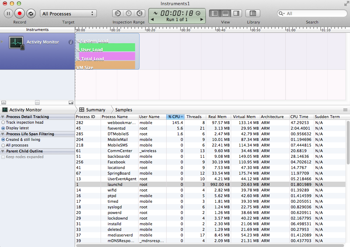Set inspection range start marker button
The width and height of the screenshot is (350, 247).
118,13
